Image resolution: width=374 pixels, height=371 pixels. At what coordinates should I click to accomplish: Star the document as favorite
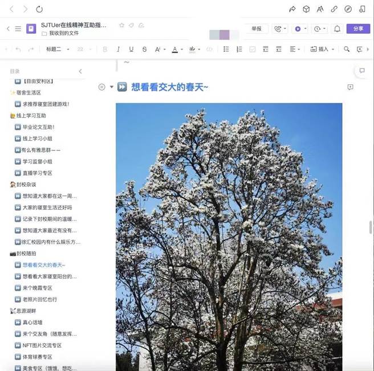(x=121, y=25)
